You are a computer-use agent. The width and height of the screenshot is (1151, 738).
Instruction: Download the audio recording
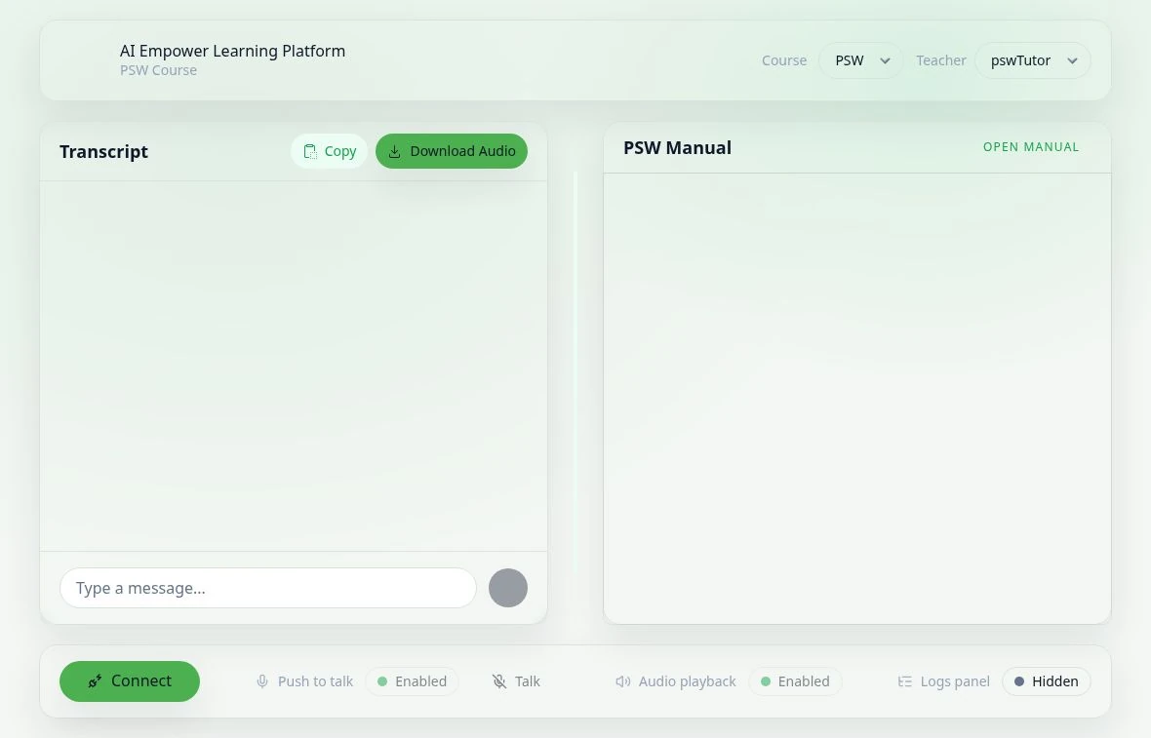coord(452,151)
